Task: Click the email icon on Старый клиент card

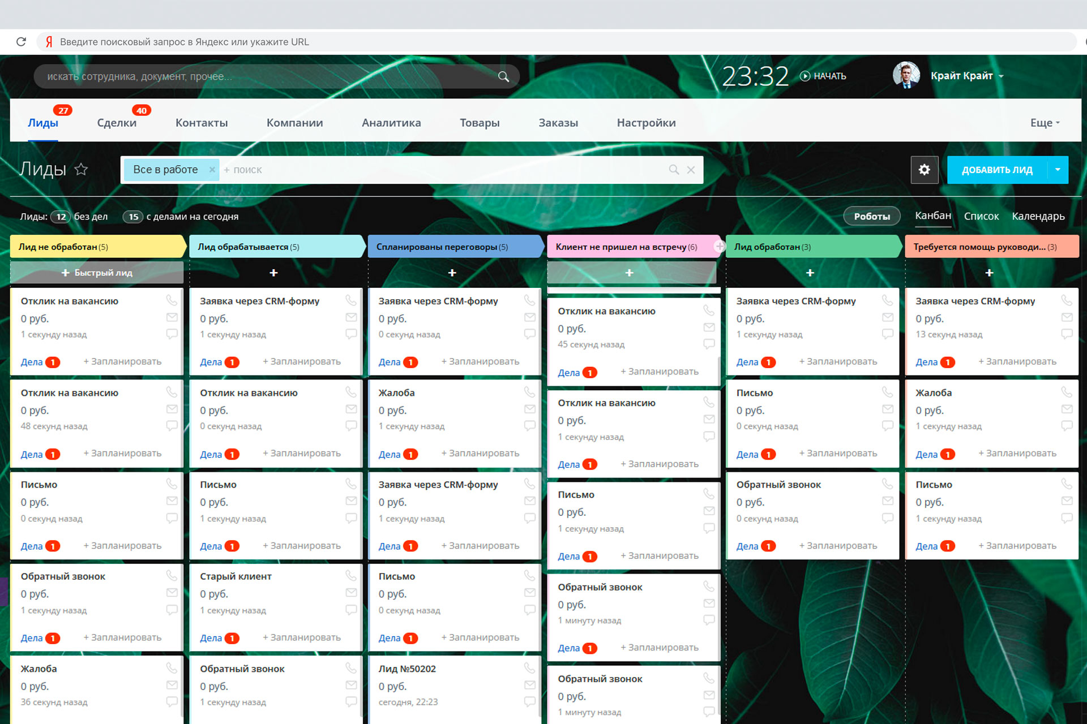Action: pyautogui.click(x=351, y=593)
